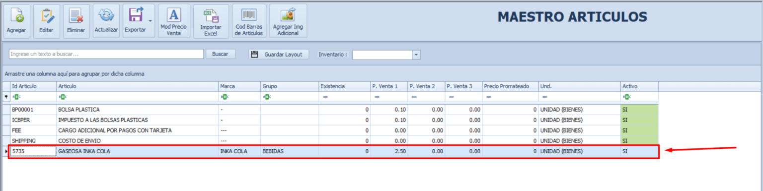Viewport: 763px width, 191px height.
Task: Refresh list with Actualizar icon
Action: (106, 21)
